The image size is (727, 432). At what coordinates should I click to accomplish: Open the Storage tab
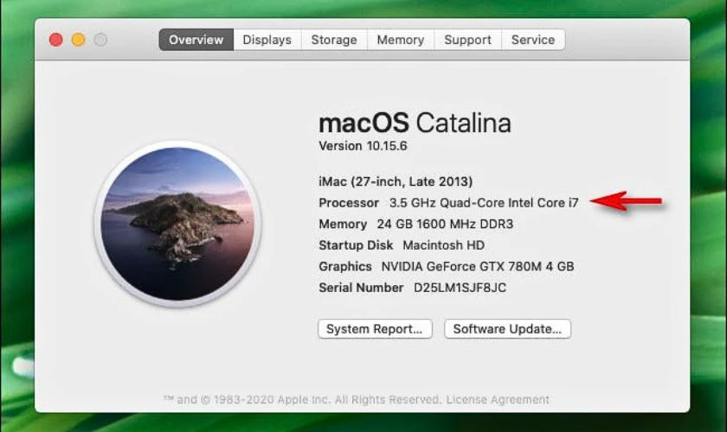[334, 40]
